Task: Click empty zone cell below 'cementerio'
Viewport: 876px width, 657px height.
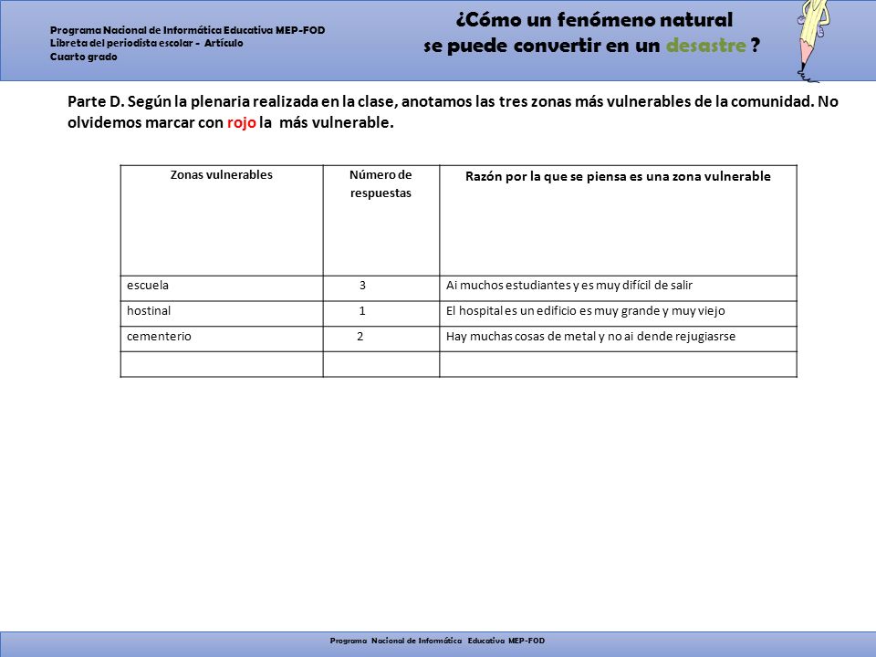Action: pyautogui.click(x=222, y=364)
